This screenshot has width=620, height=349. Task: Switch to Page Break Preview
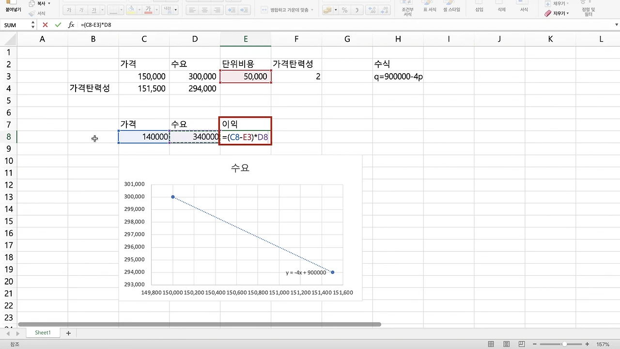pos(521,344)
